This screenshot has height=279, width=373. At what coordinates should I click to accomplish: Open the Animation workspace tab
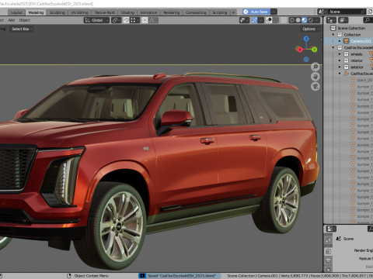148,12
